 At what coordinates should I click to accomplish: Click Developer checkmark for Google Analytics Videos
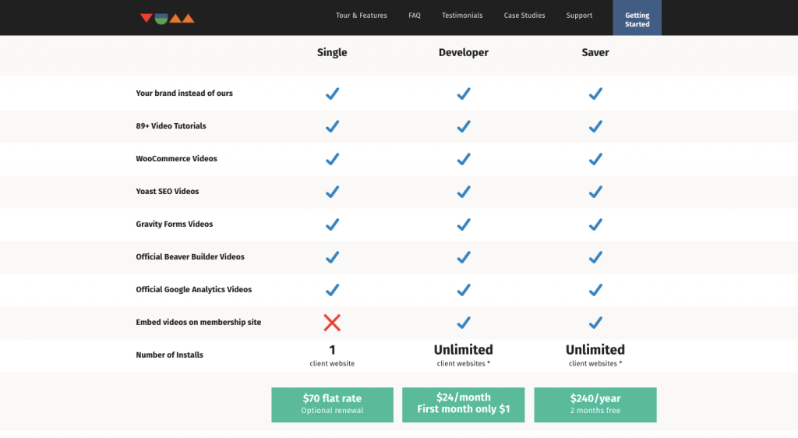point(464,289)
